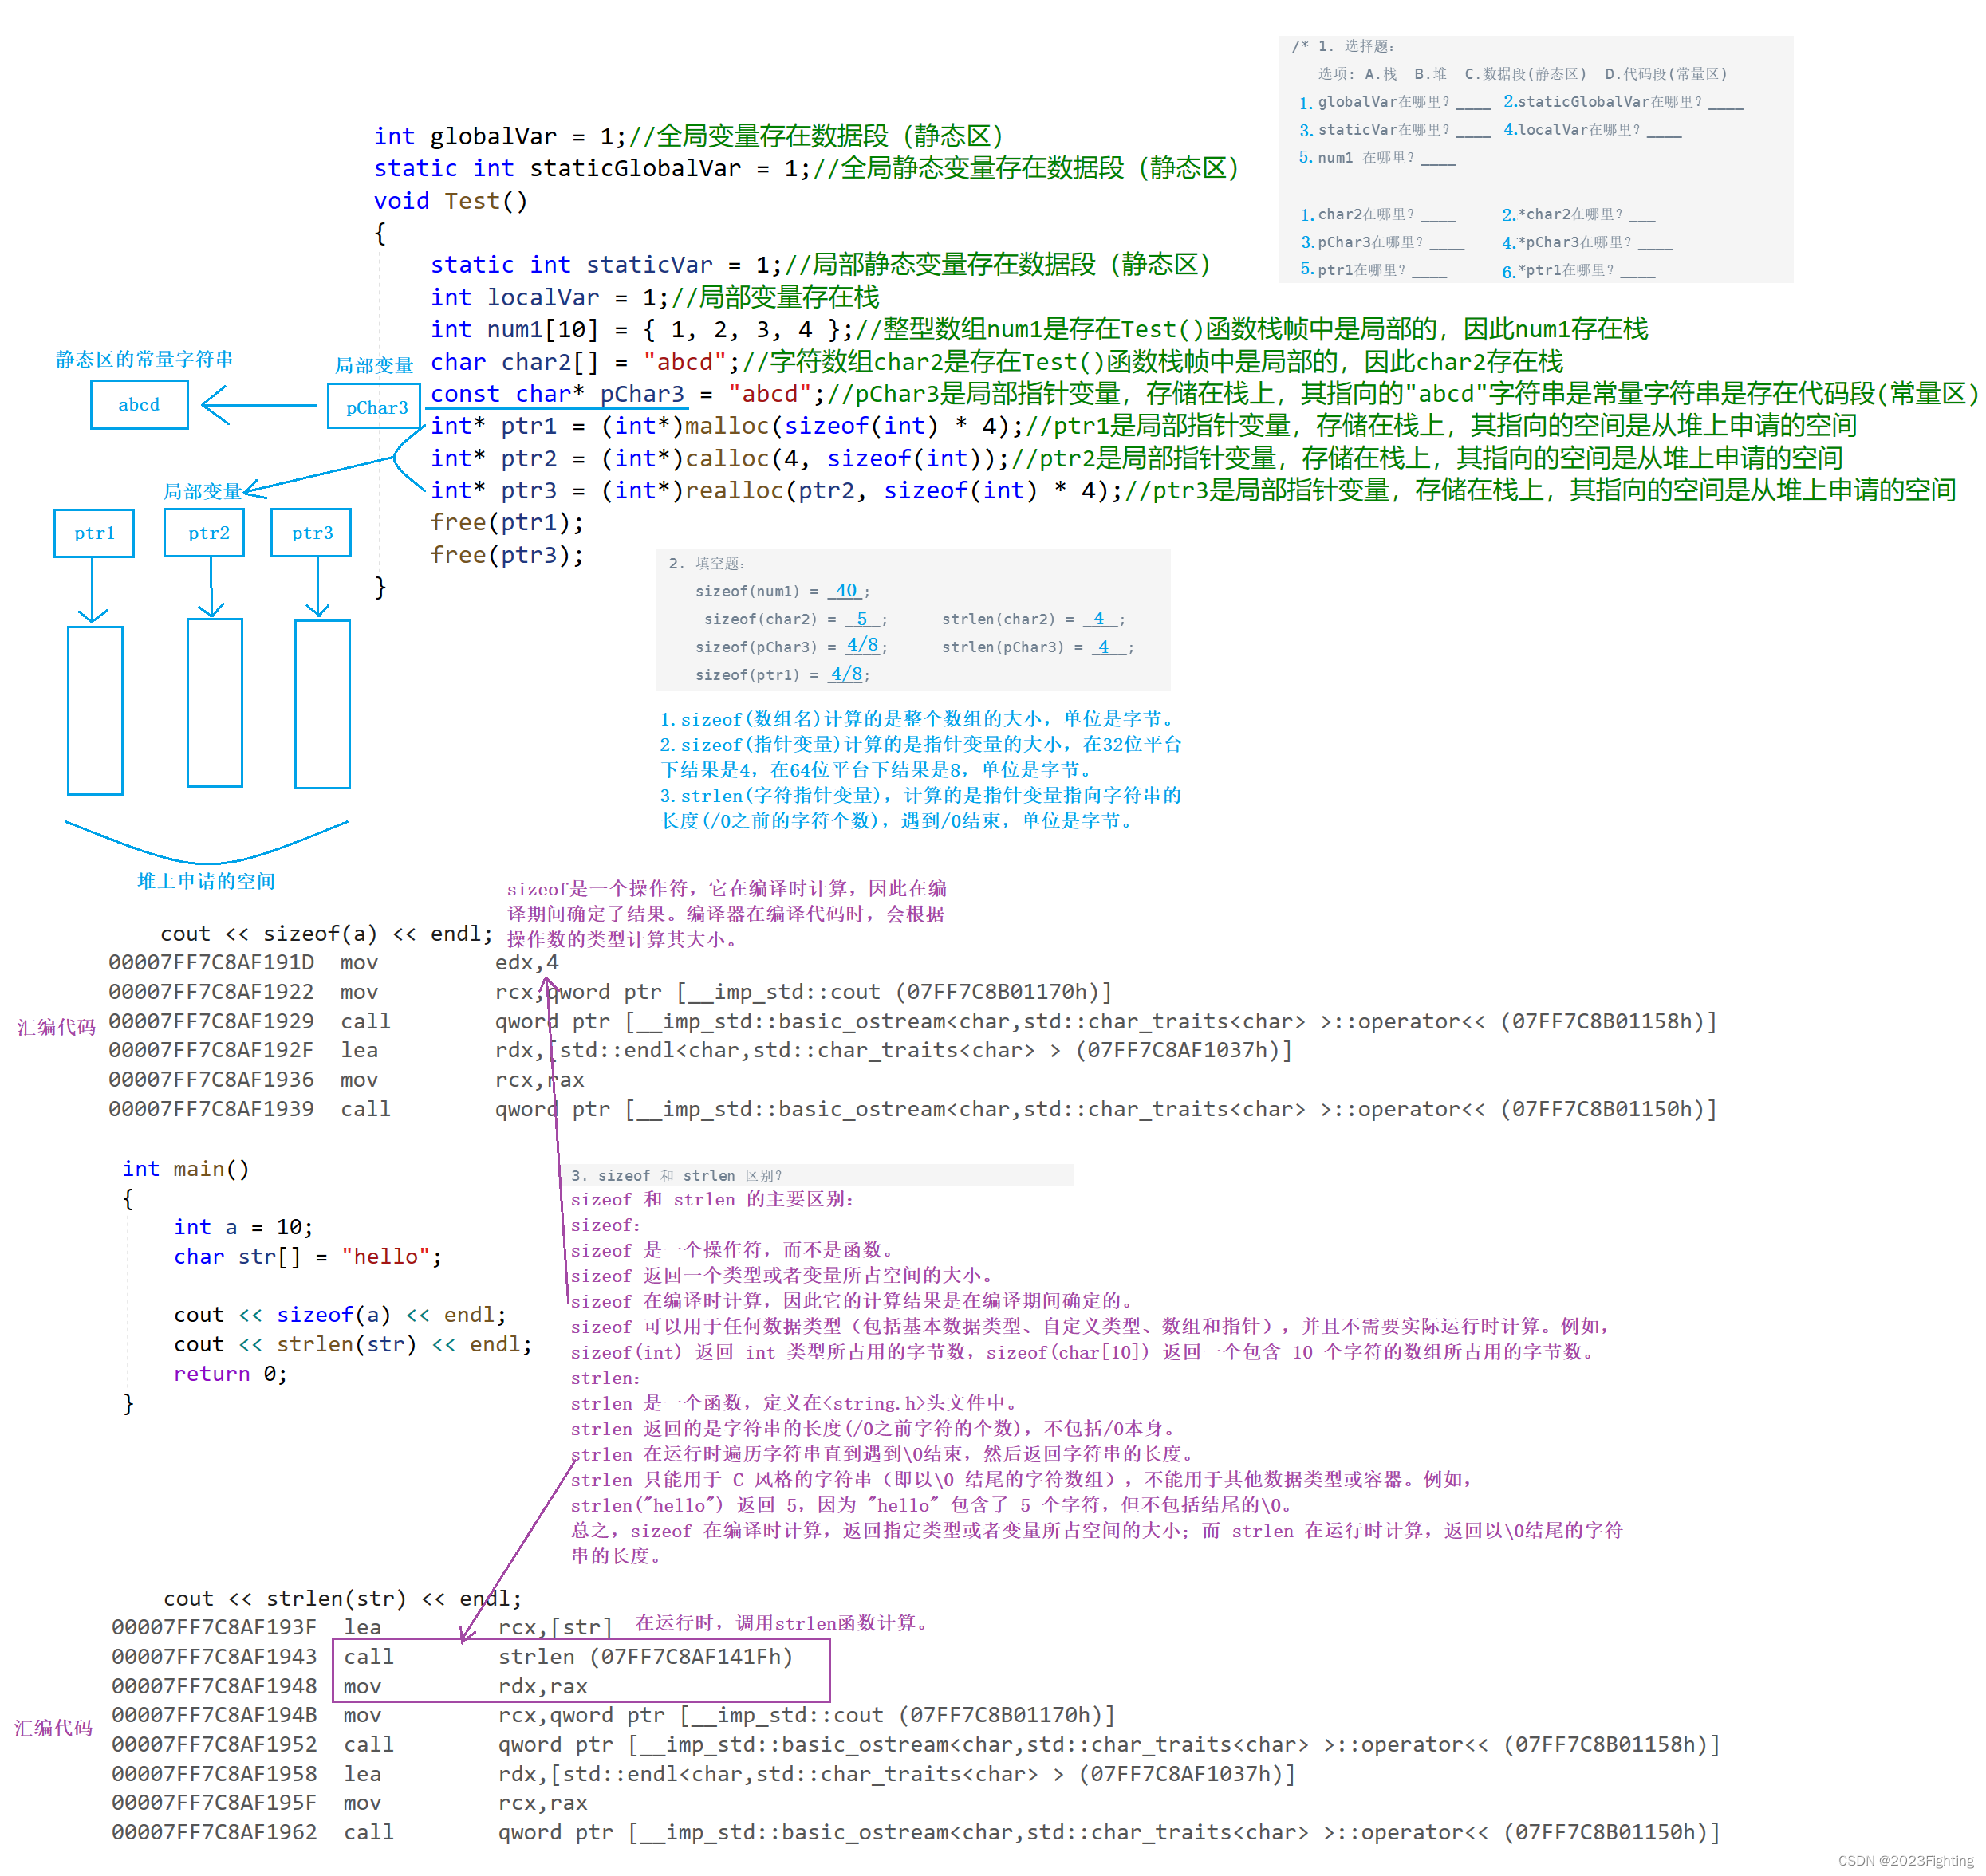The width and height of the screenshot is (1986, 1876).
Task: Click the 'ptr3' diagram box label
Action: pos(312,533)
